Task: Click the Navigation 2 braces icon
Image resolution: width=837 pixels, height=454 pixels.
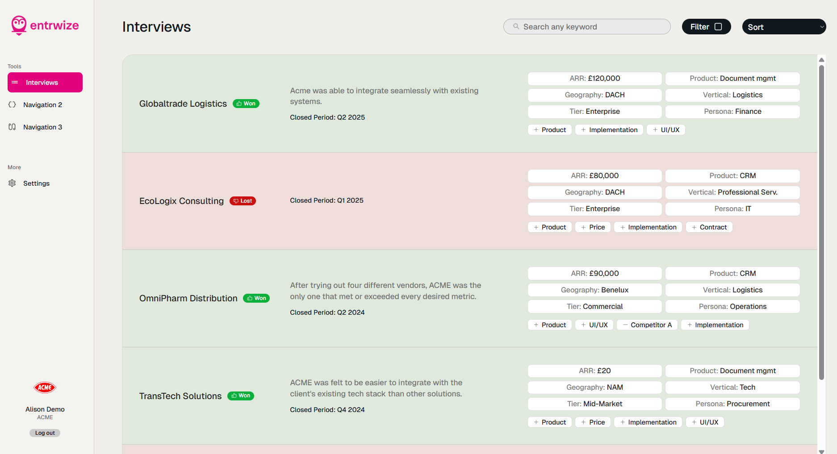Action: [x=12, y=104]
